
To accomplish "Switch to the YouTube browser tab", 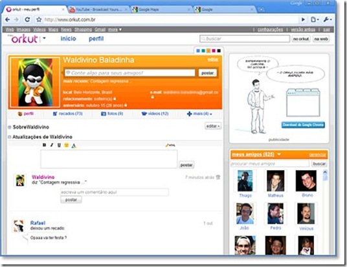I will tap(98, 10).
